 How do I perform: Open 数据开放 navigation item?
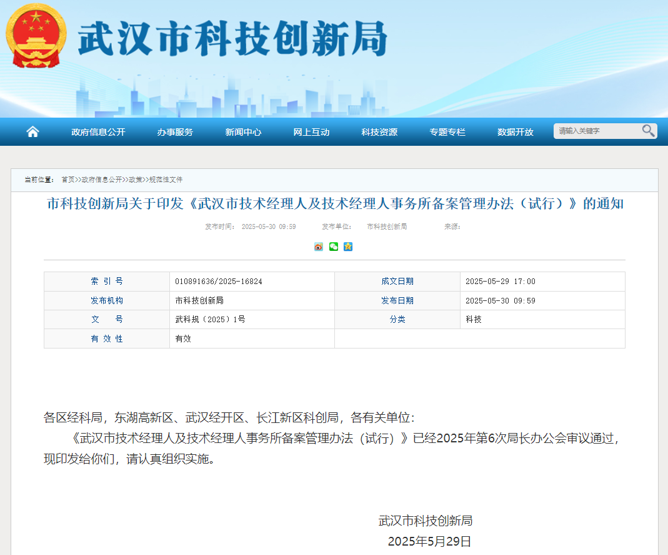pyautogui.click(x=516, y=132)
